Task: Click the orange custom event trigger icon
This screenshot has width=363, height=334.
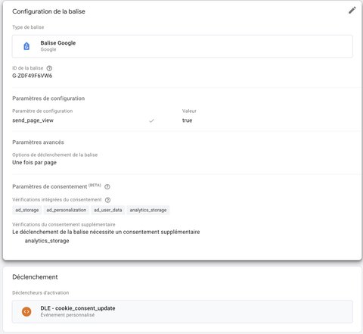Action: (x=26, y=311)
